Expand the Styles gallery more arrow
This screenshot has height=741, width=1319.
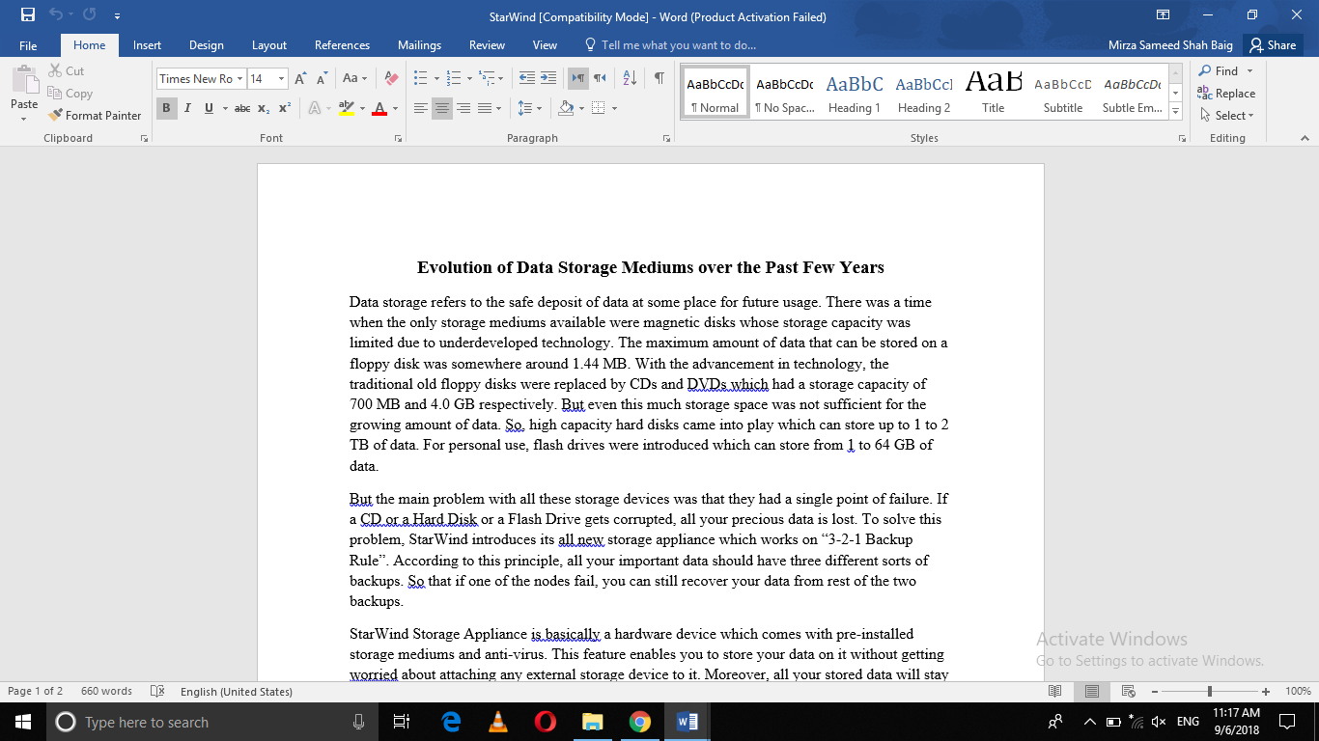pos(1175,113)
